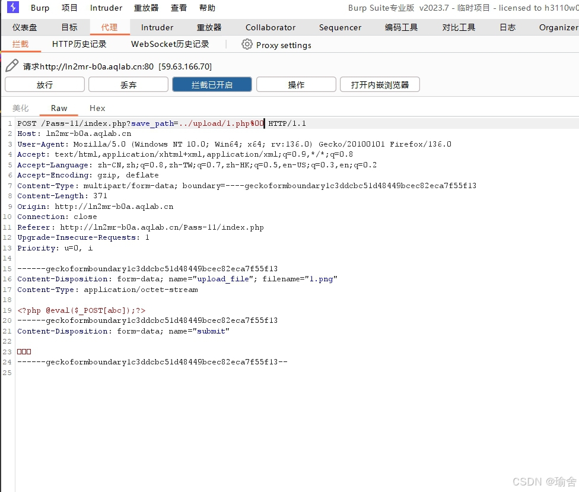Open the 查看 menu
This screenshot has height=492, width=579.
179,8
